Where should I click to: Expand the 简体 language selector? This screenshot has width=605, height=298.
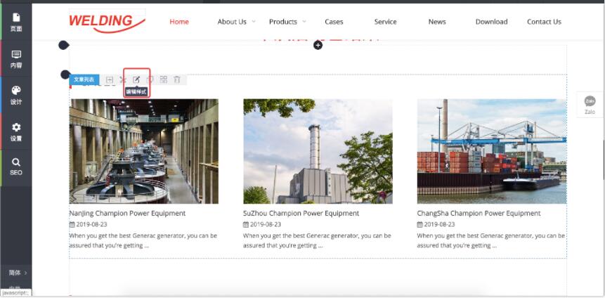click(x=18, y=272)
